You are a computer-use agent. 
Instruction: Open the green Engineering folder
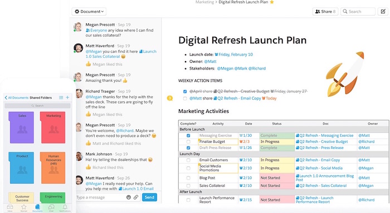click(53, 198)
